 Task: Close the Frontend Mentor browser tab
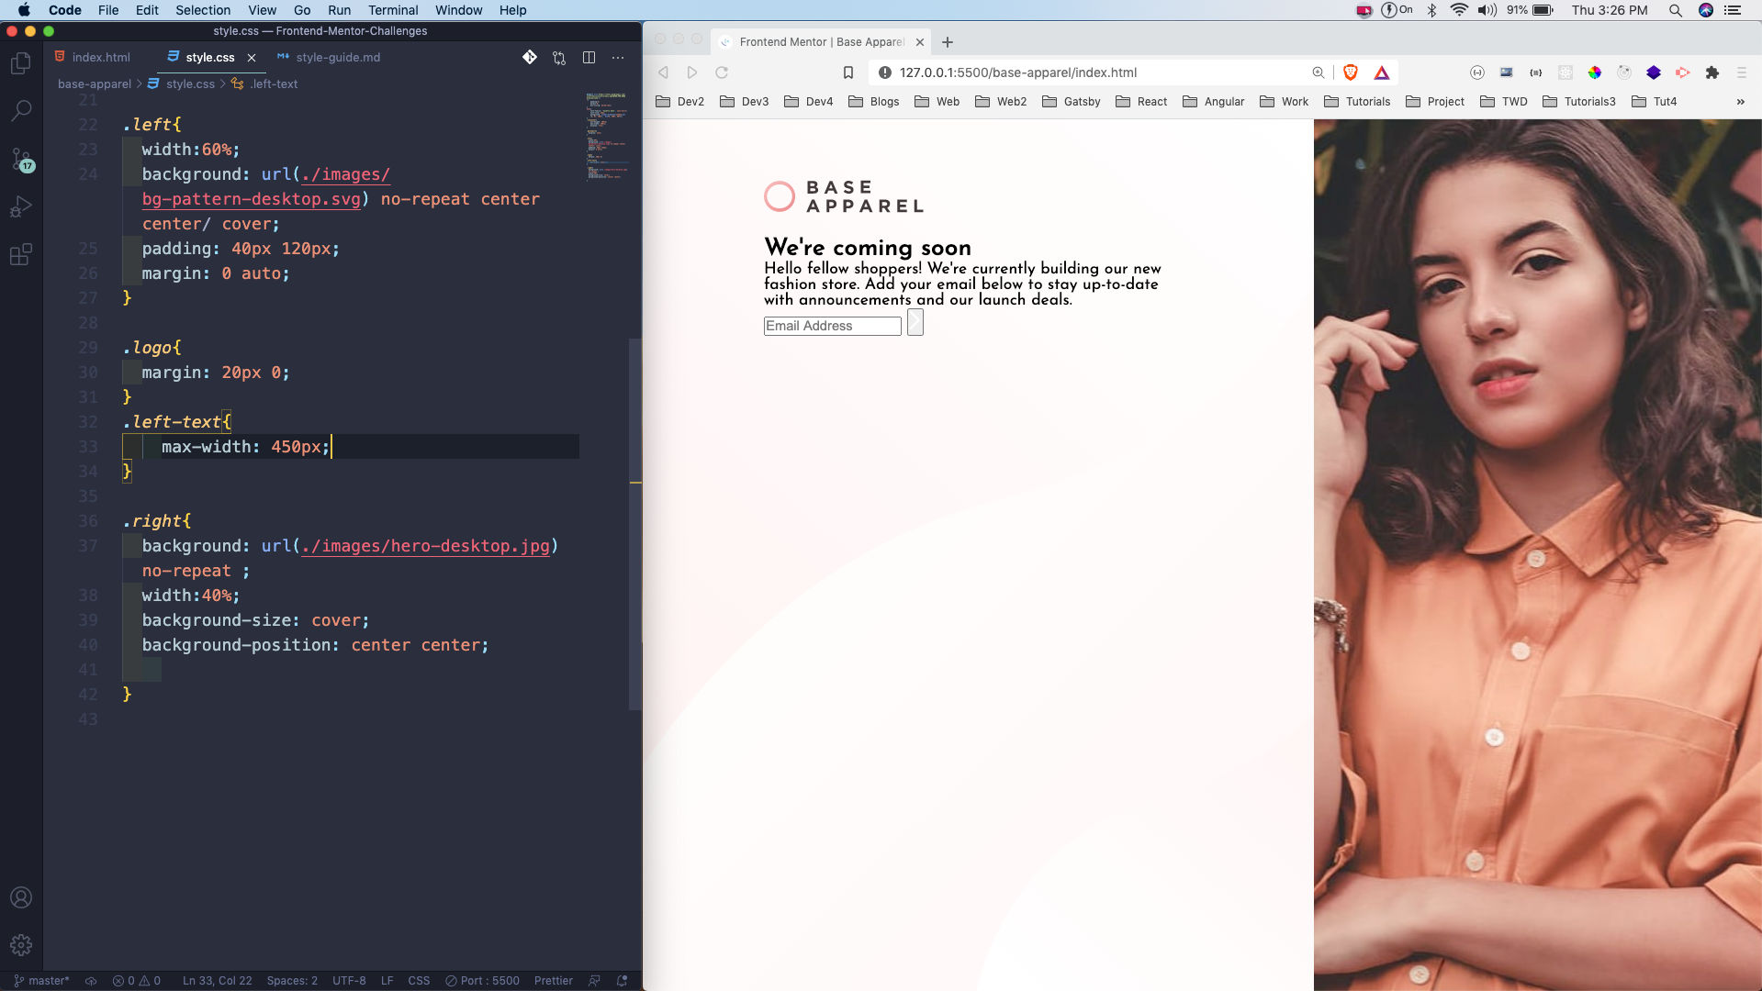pyautogui.click(x=919, y=42)
